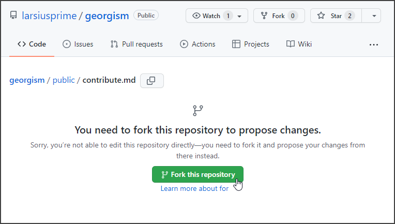Switch to the Pull requests tab
This screenshot has height=224, width=395.
tap(136, 44)
